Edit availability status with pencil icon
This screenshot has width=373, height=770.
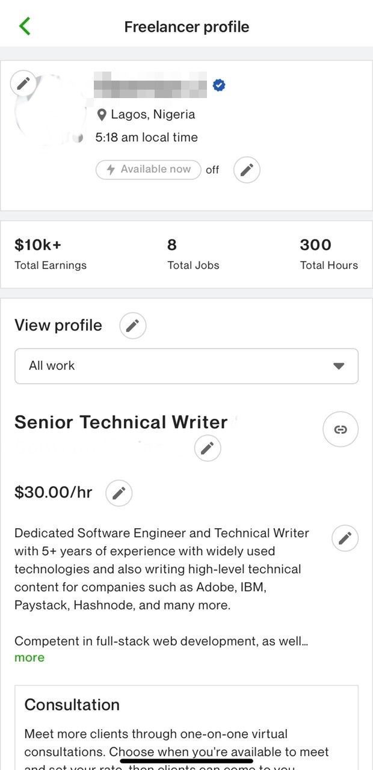pyautogui.click(x=247, y=170)
